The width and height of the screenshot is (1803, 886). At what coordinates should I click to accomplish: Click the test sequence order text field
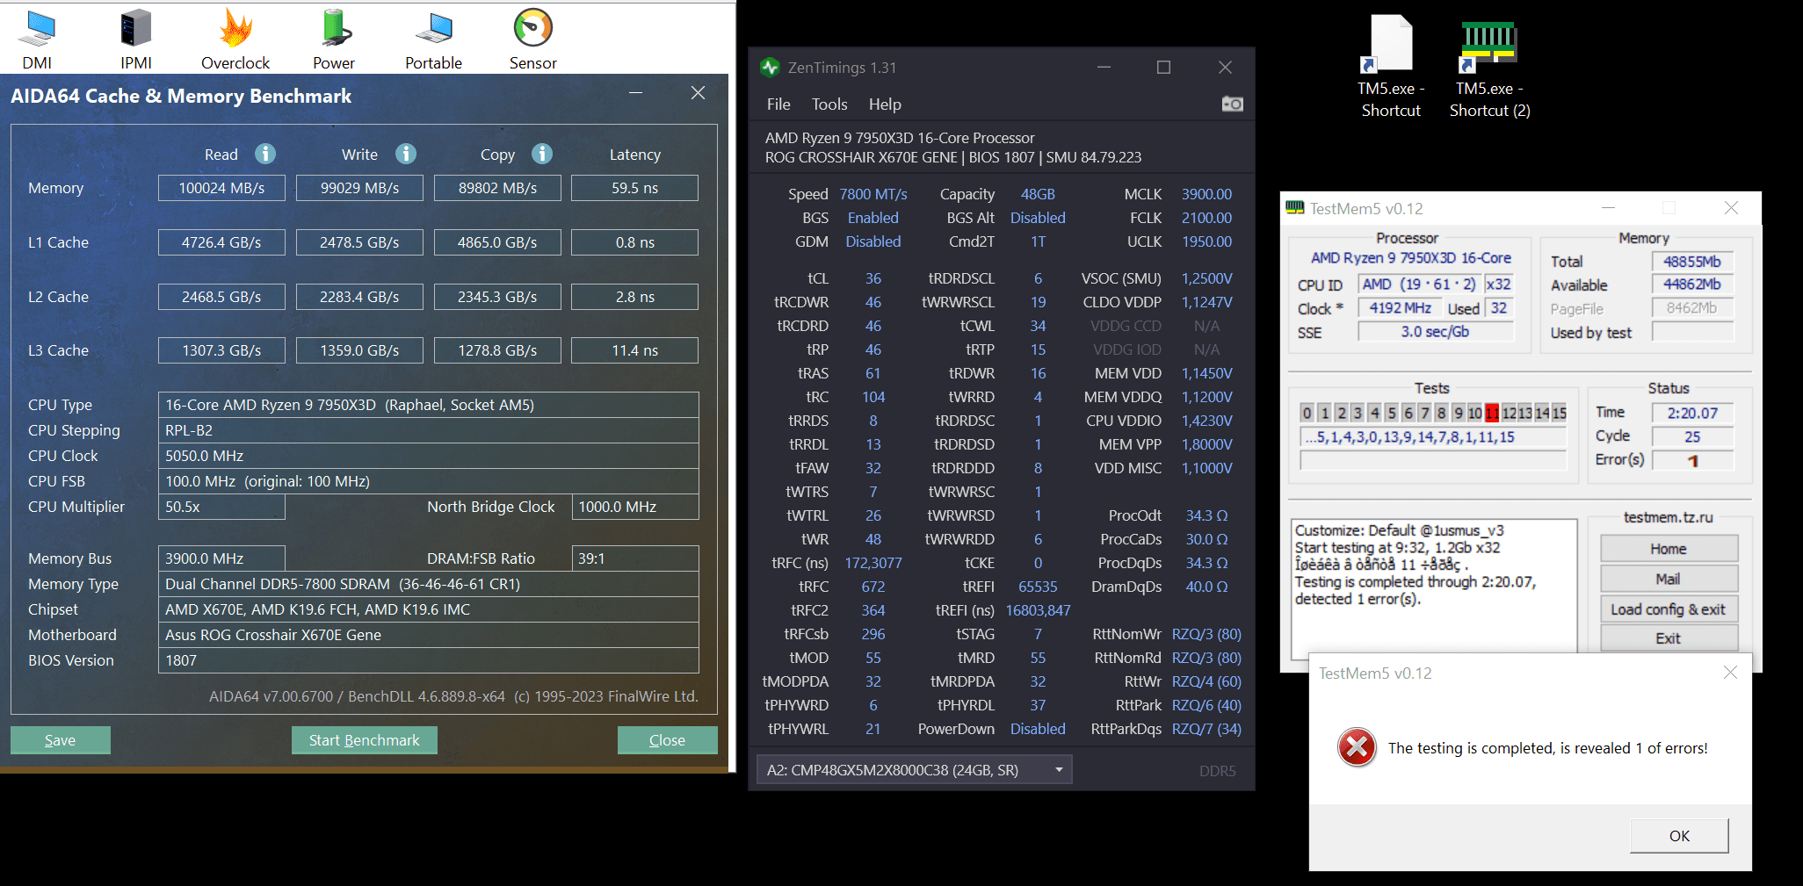pyautogui.click(x=1433, y=437)
